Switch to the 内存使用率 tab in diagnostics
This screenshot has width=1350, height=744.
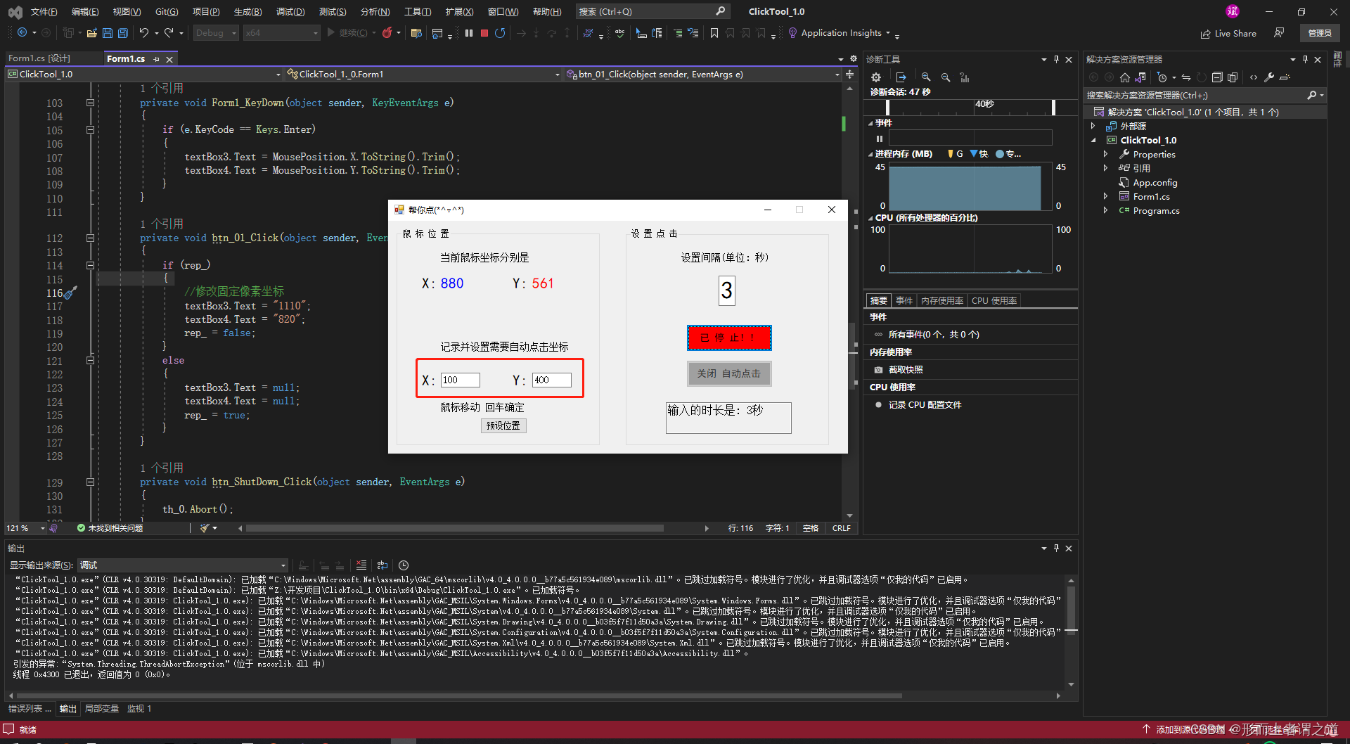click(x=942, y=301)
